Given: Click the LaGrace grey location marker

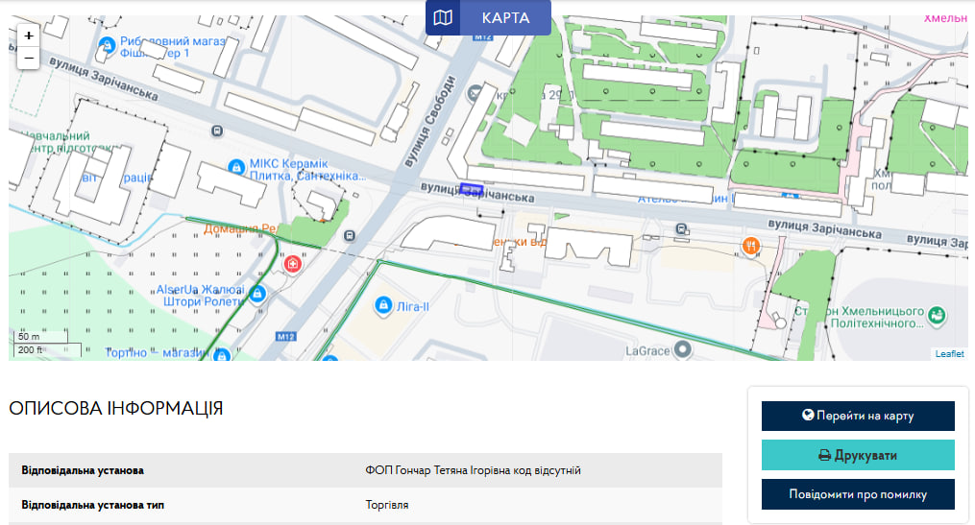Looking at the screenshot, I should coord(683,349).
